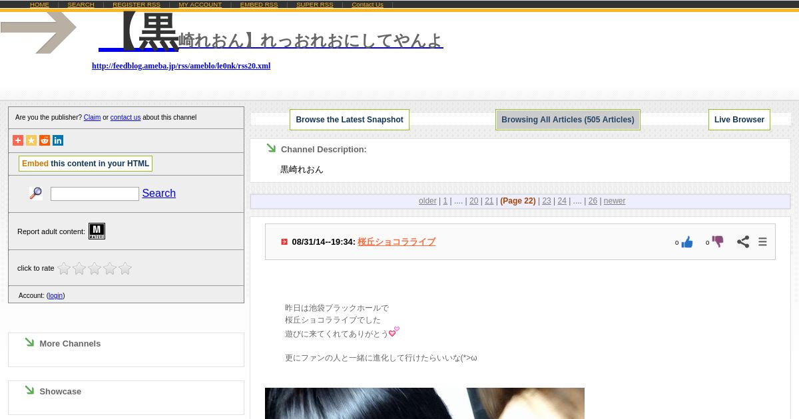Click the Search link beside input
Viewport: 799px width, 419px height.
coord(159,194)
